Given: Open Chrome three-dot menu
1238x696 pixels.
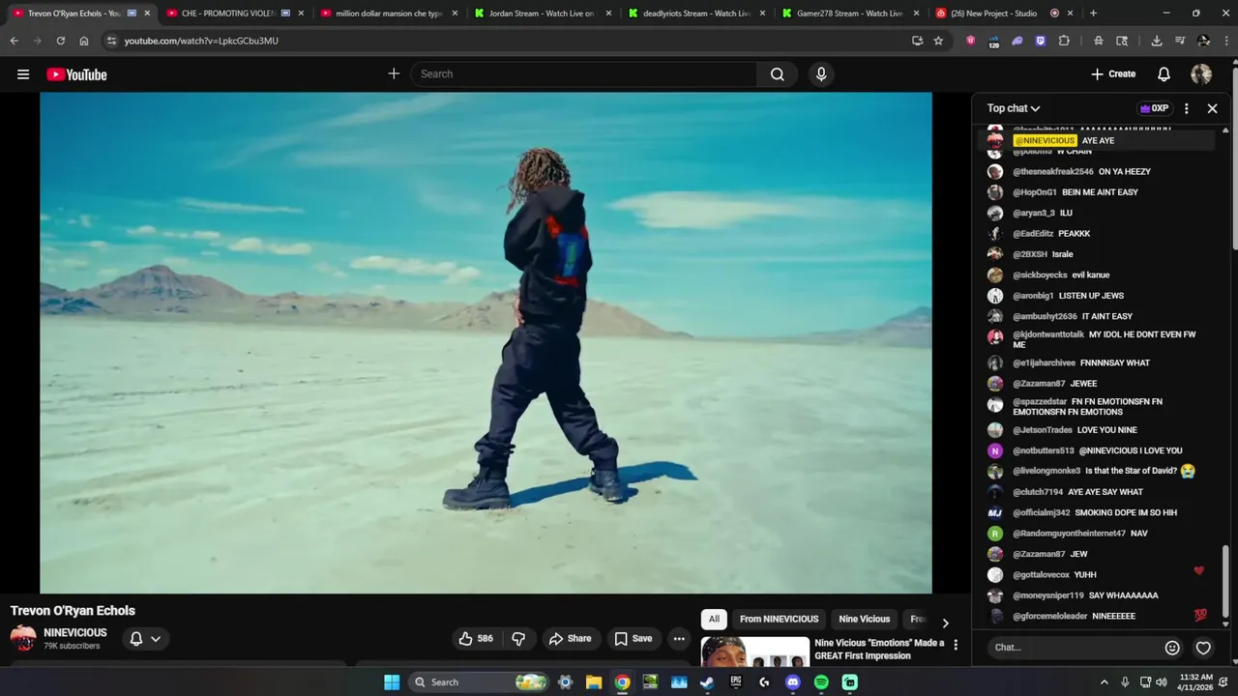Looking at the screenshot, I should (1226, 41).
